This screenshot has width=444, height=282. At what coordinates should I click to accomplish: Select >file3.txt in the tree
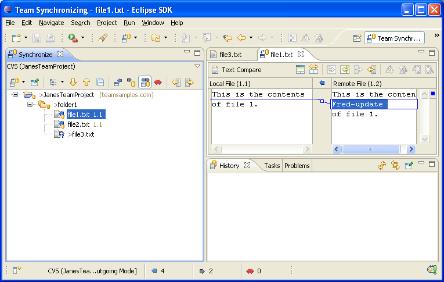(x=81, y=134)
